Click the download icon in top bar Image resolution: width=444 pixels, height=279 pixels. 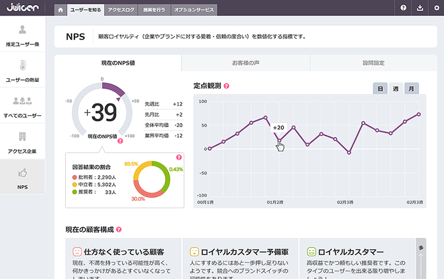point(420,8)
